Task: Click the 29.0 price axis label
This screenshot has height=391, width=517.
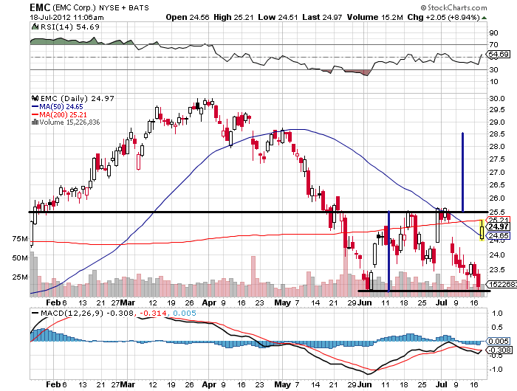Action: 497,122
